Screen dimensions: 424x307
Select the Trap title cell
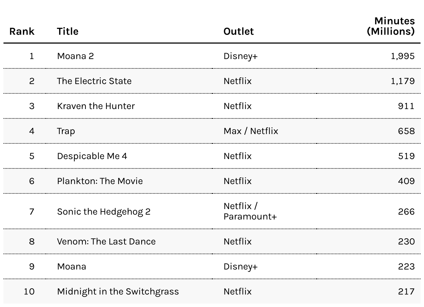66,131
